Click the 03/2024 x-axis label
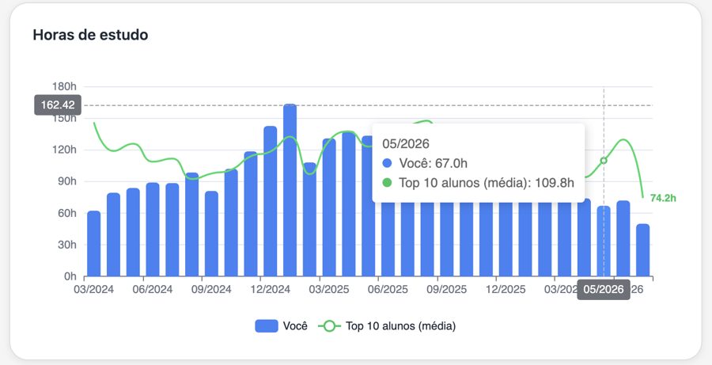This screenshot has width=712, height=365. tap(94, 290)
